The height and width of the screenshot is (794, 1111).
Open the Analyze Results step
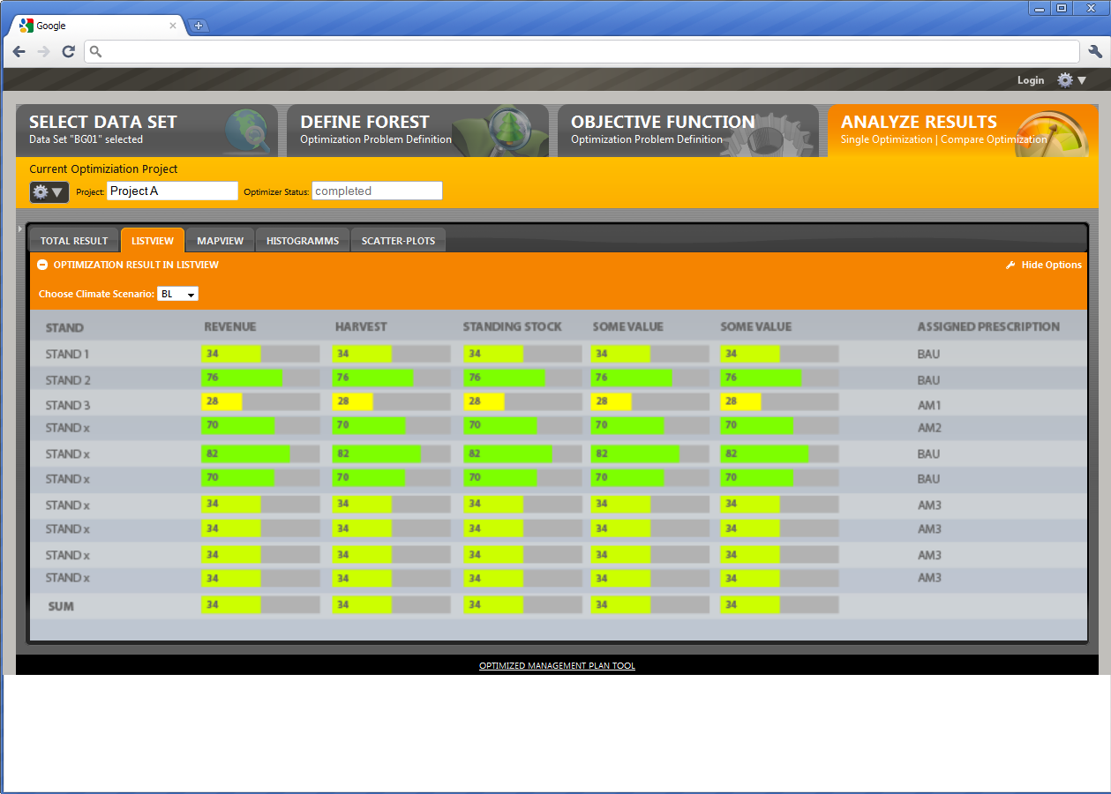coord(963,131)
